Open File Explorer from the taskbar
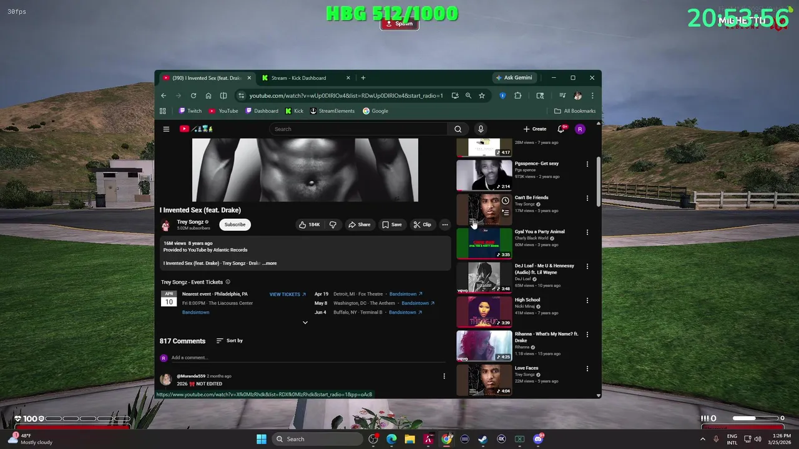The height and width of the screenshot is (449, 799). click(x=410, y=439)
